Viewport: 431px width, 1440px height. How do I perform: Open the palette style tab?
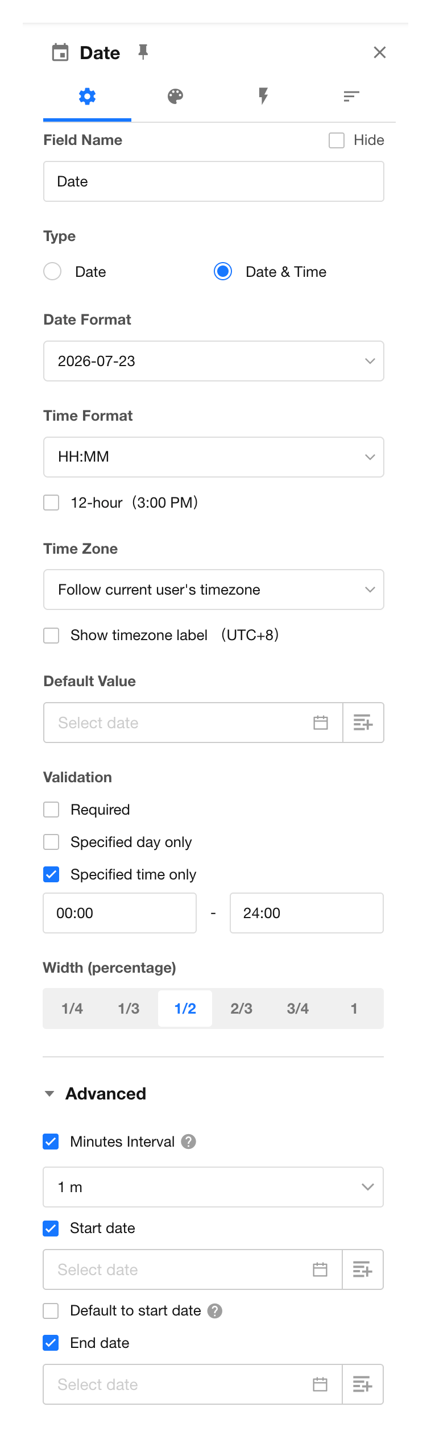coord(175,96)
